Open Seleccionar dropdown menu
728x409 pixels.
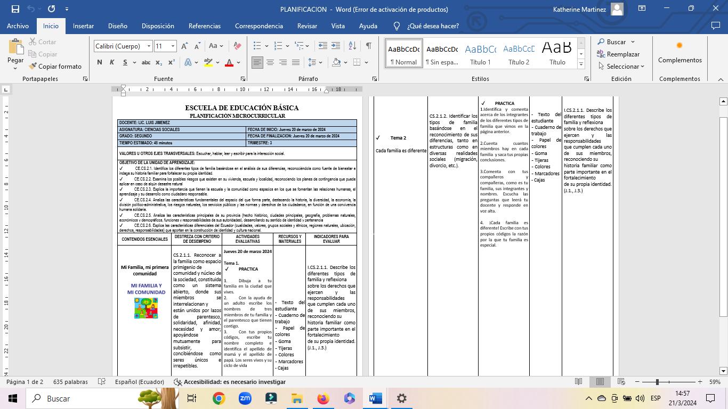click(621, 66)
